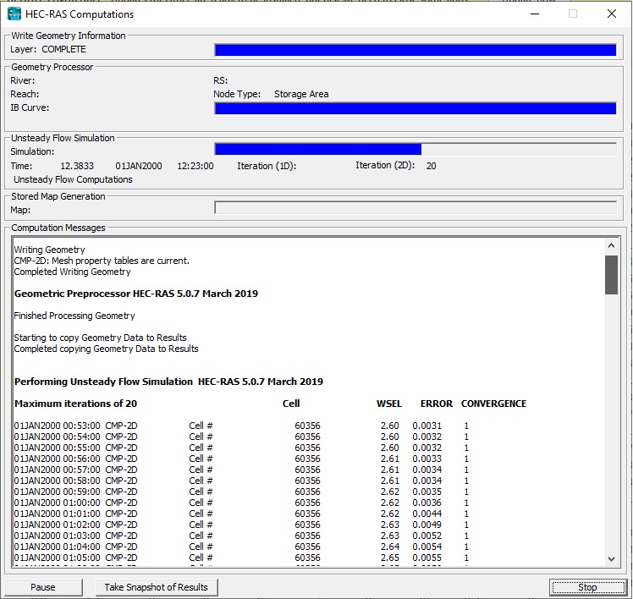Click the 'Writing Geometry' message line
Viewport: 633px width, 599px height.
(49, 250)
